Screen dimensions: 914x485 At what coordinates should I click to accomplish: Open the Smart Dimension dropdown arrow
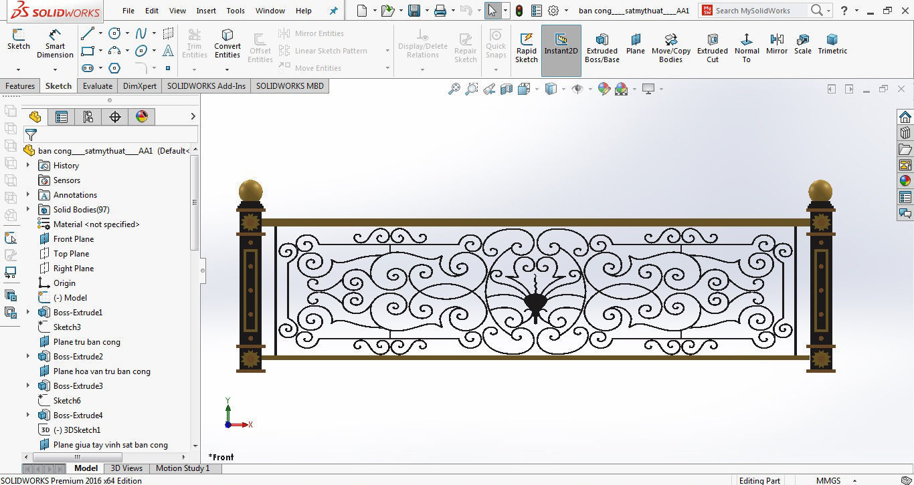(x=55, y=69)
